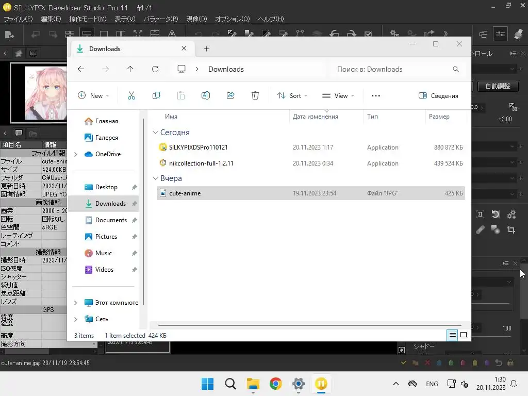Collapse the Сегодня group
Screen dimensions: 528x396
[x=155, y=133]
